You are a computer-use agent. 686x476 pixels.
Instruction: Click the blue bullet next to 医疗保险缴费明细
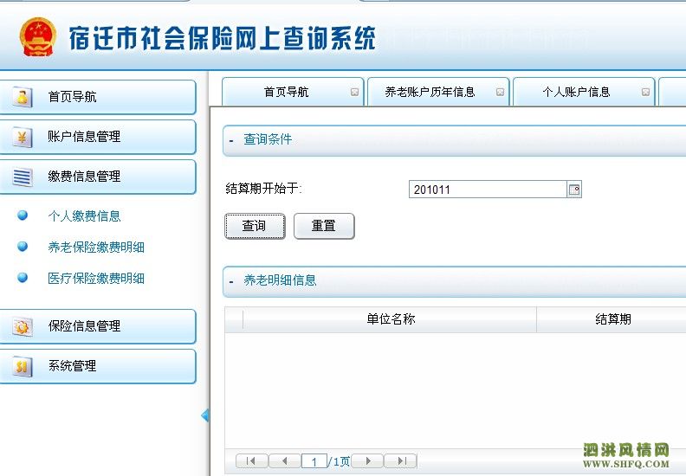(x=23, y=278)
